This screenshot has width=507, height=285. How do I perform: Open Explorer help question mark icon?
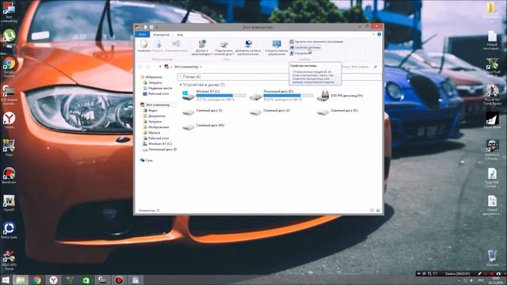379,34
